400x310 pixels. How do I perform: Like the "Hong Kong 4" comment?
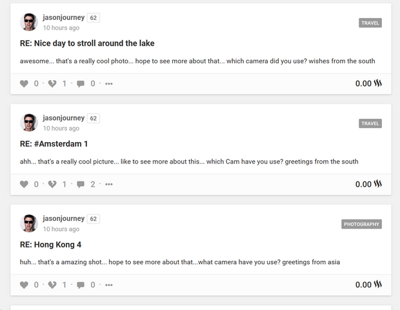[25, 285]
